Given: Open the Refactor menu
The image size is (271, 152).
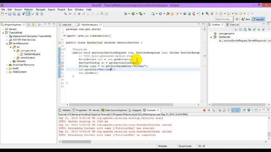Looking at the screenshot, I should click(29, 9).
